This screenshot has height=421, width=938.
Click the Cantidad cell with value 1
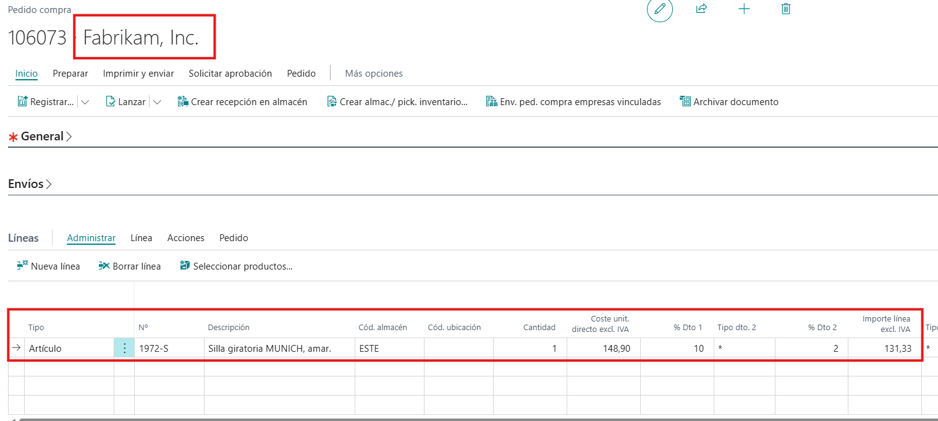click(x=530, y=348)
